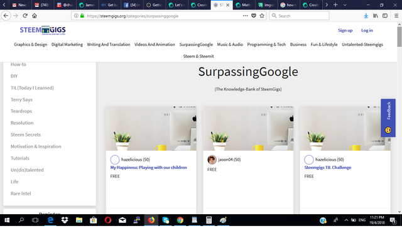Open a new tab with plus icon
402x238 pixels.
(x=335, y=4)
